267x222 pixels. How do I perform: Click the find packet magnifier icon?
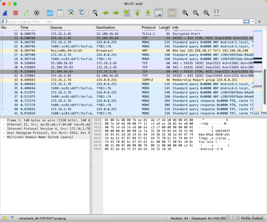[95, 13]
